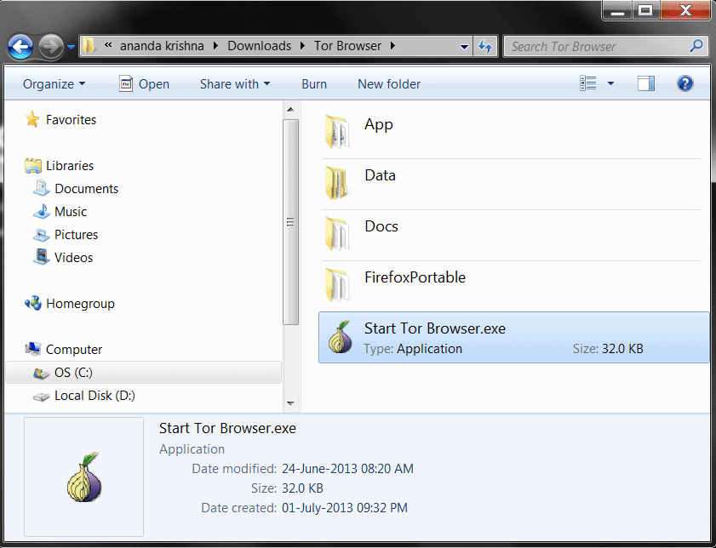Image resolution: width=716 pixels, height=548 pixels.
Task: Click the Homegroup globe icon
Action: click(33, 303)
